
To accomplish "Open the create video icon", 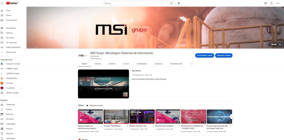I will (x=265, y=3).
